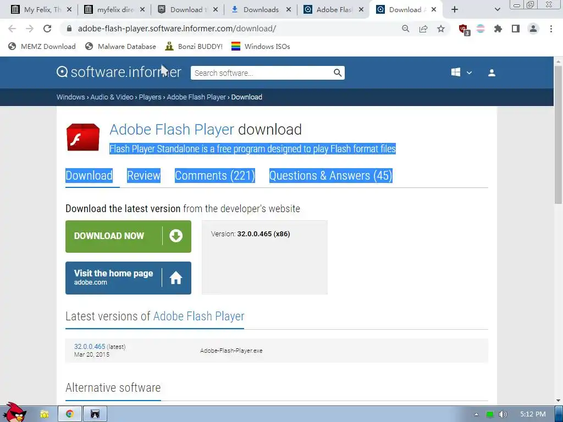Click the software.informer logo
The height and width of the screenshot is (422, 563).
tap(119, 72)
